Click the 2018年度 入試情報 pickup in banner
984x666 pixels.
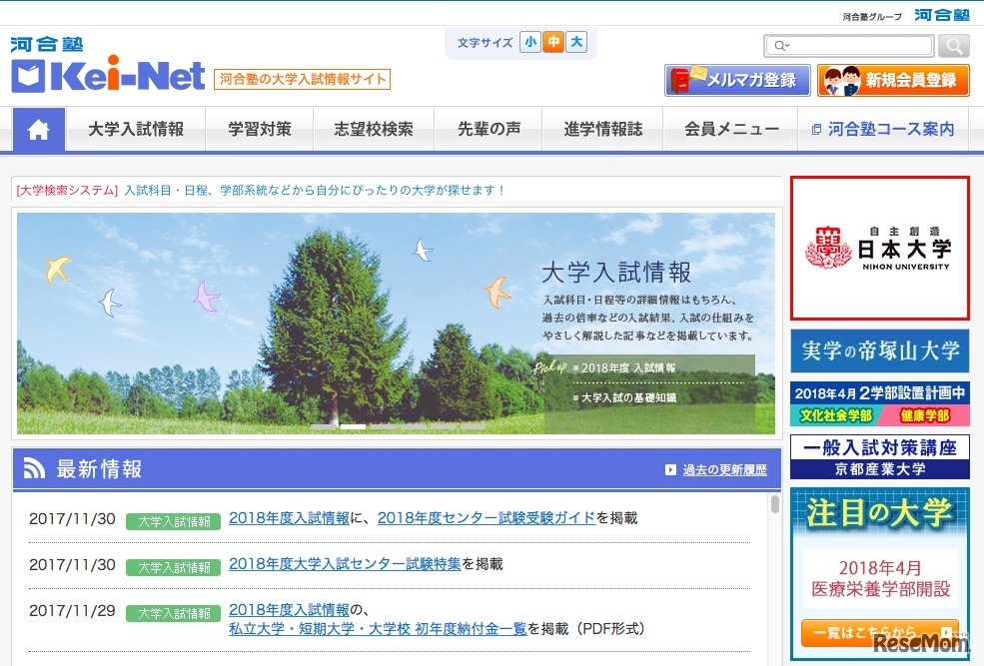[x=628, y=368]
